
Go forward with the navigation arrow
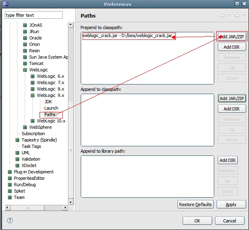(237, 16)
